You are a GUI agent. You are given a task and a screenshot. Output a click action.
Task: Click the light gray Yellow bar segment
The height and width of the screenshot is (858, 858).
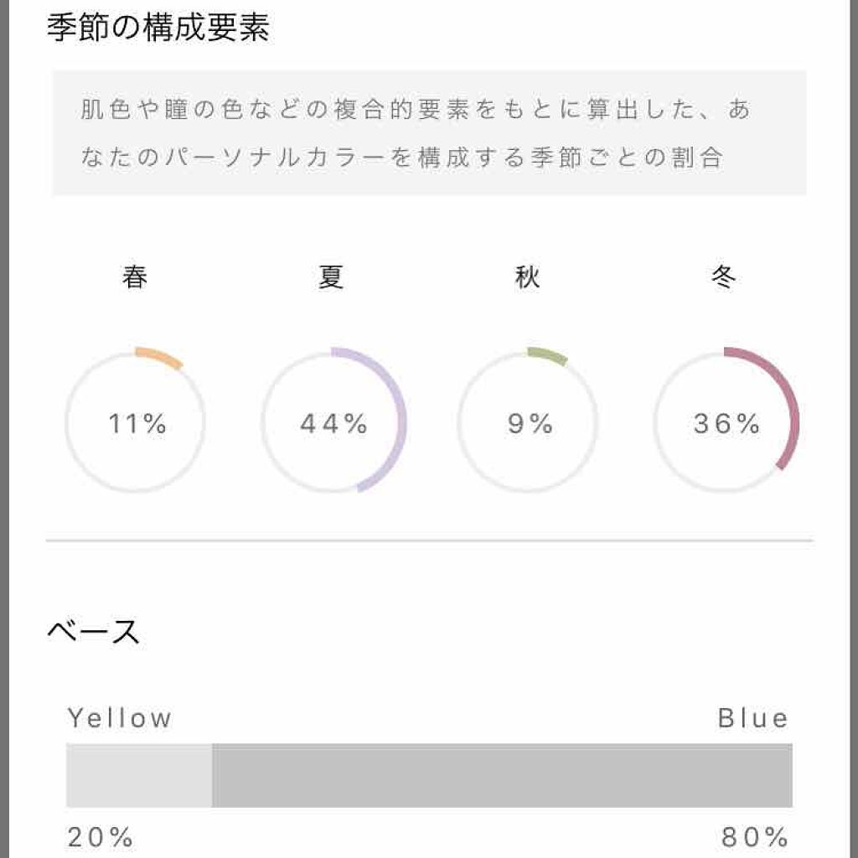click(139, 775)
